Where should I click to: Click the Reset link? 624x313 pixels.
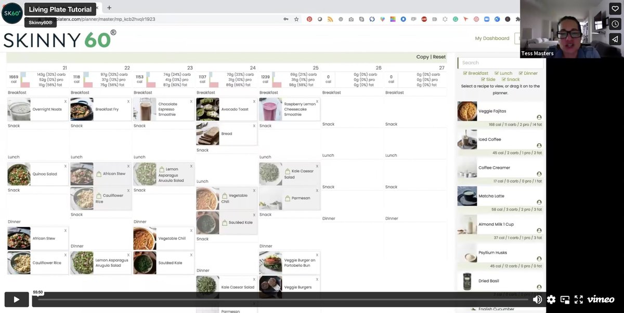click(439, 57)
